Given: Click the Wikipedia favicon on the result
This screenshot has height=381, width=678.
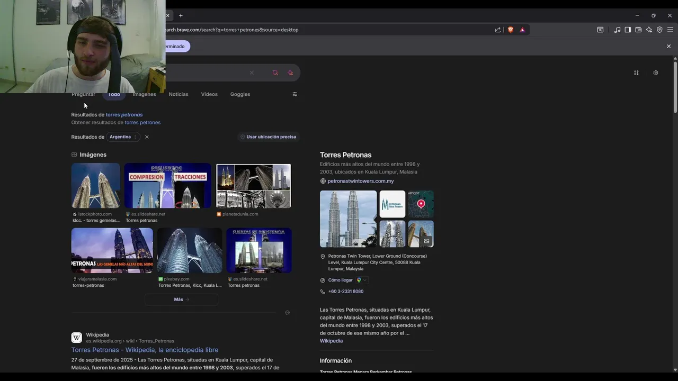Looking at the screenshot, I should tap(77, 338).
